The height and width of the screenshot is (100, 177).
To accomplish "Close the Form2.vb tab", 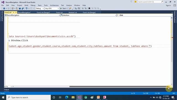I will pos(16,12).
